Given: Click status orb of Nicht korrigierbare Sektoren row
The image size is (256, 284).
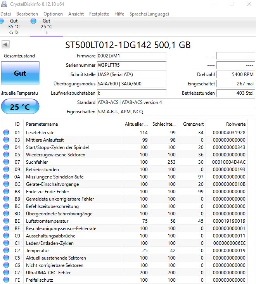Looking at the screenshot, I should click(x=6, y=265).
